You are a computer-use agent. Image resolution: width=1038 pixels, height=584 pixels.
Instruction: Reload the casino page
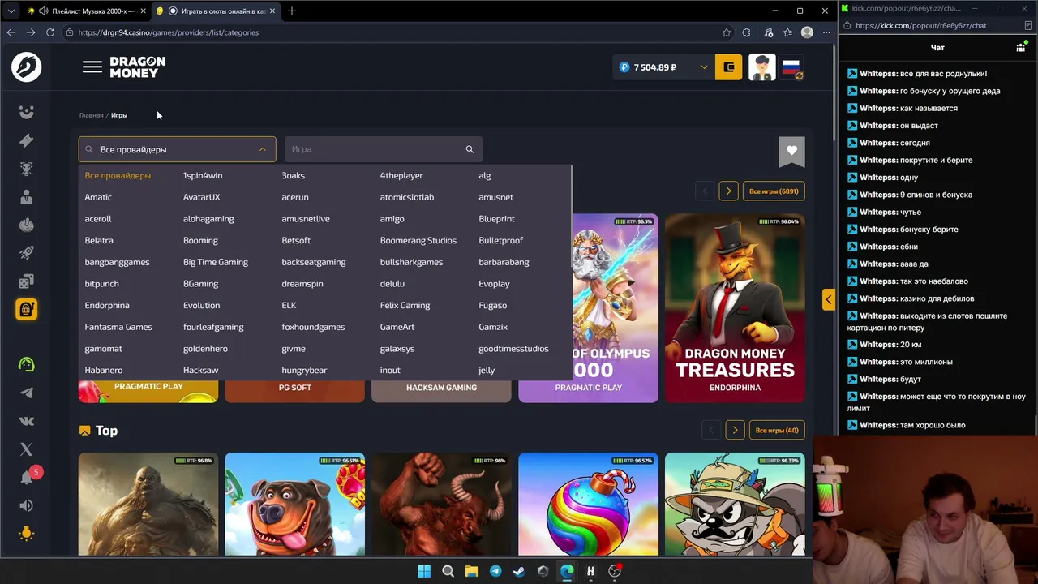tap(50, 32)
